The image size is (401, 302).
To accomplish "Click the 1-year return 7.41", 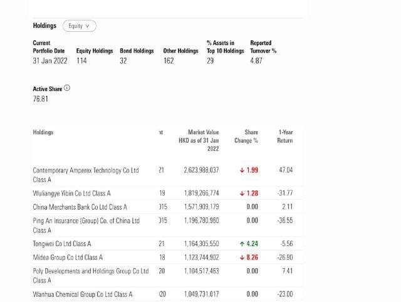I will [x=288, y=271].
